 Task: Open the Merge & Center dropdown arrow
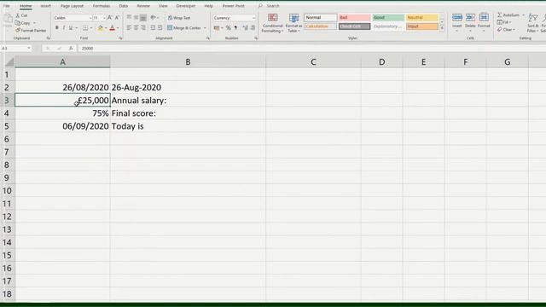coord(205,28)
